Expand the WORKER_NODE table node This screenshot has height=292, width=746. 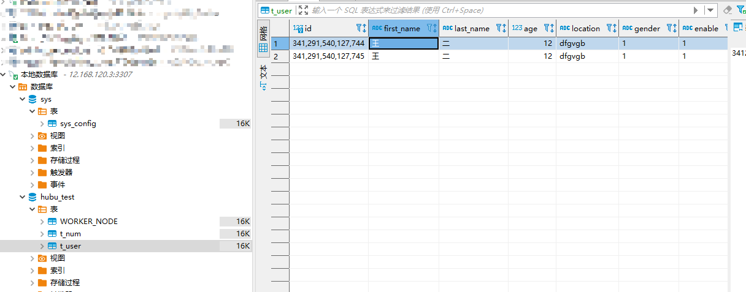(x=42, y=222)
